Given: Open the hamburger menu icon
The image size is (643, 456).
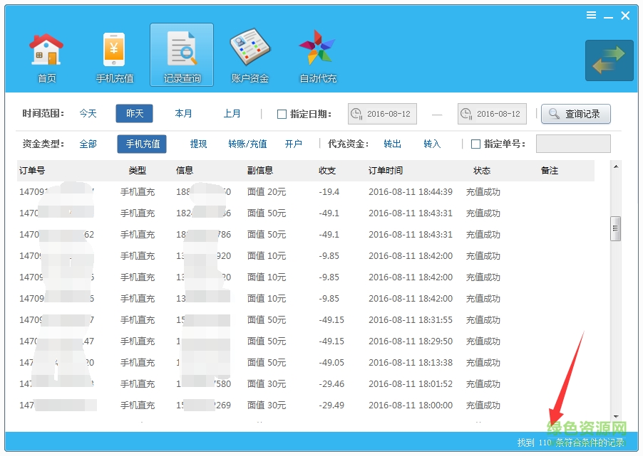Looking at the screenshot, I should pos(591,14).
